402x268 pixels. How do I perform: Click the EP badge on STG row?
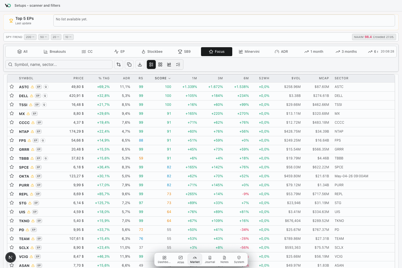36,203
